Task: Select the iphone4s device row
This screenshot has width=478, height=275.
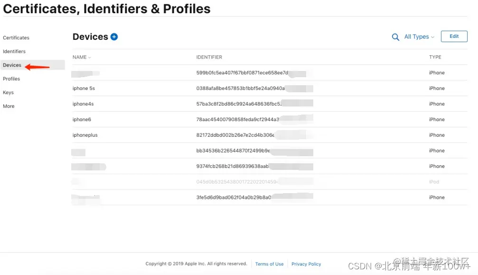Action: tap(270, 104)
